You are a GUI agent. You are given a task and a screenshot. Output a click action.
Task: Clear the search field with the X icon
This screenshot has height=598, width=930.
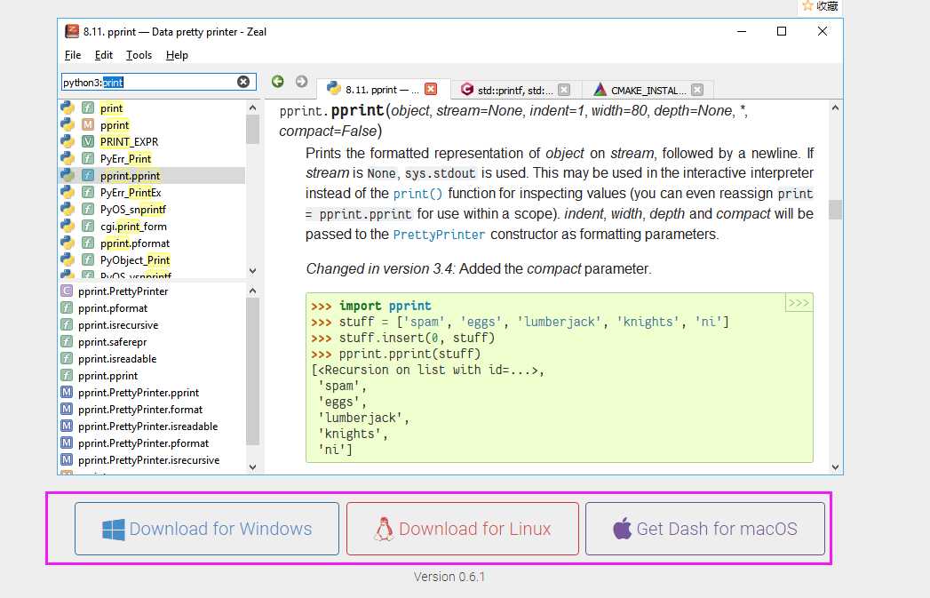[x=243, y=82]
